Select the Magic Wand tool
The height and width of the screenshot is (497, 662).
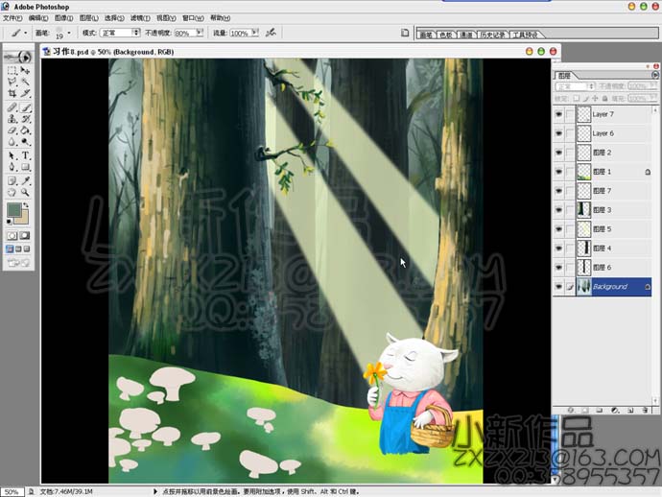click(25, 82)
